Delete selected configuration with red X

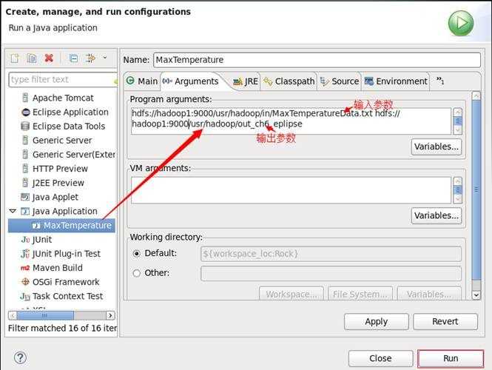pos(49,58)
